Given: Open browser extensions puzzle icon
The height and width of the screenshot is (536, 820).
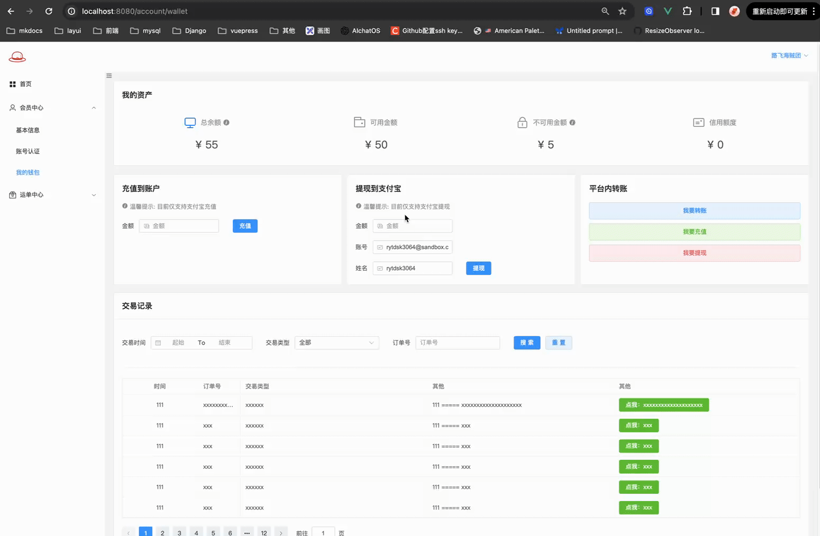Looking at the screenshot, I should pos(687,11).
